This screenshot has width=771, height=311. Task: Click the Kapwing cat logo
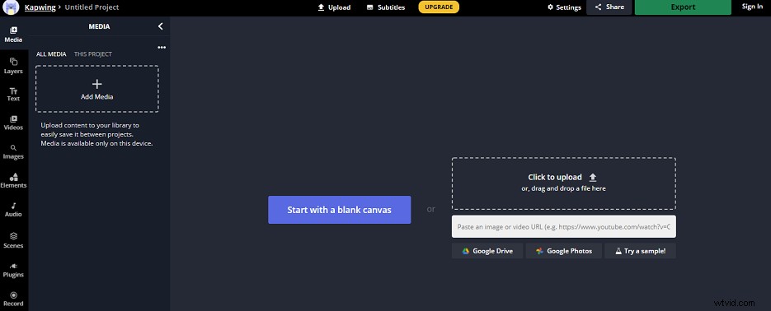11,7
